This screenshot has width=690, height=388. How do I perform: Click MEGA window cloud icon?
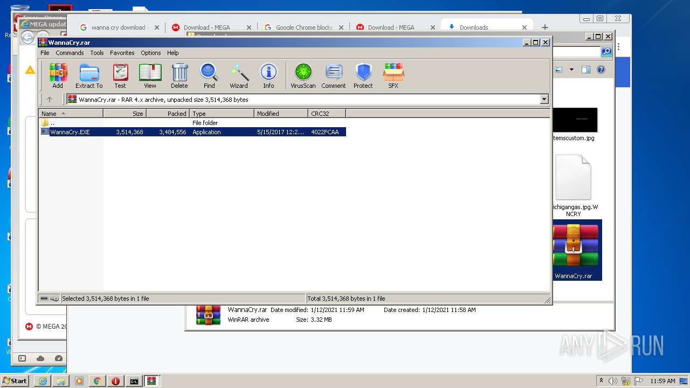[x=40, y=358]
